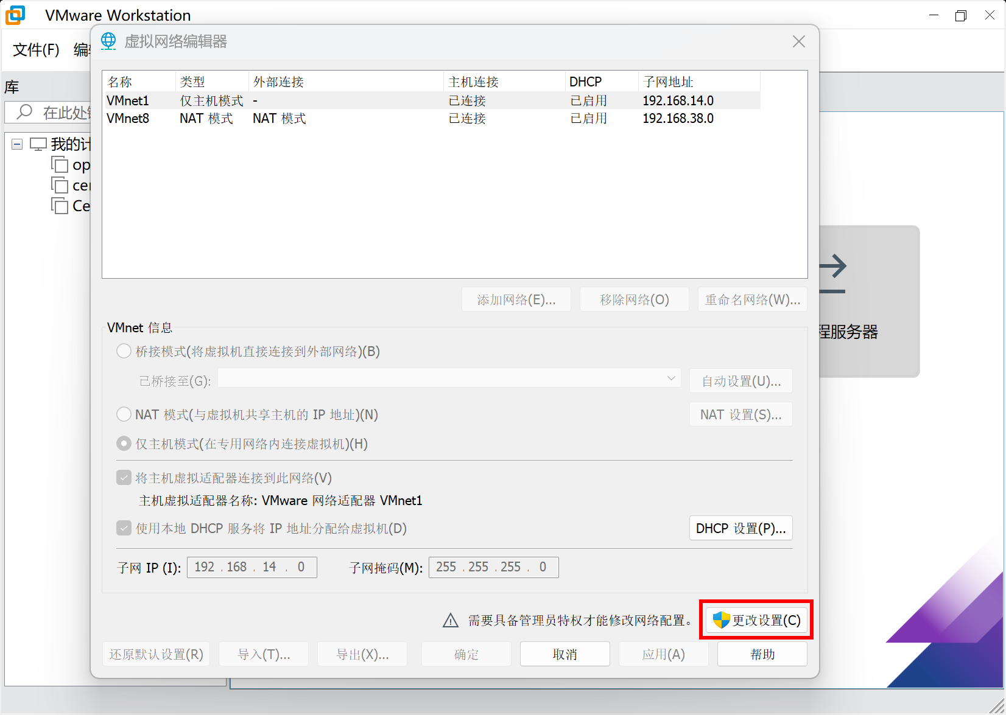1006x715 pixels.
Task: Click the 帮助 button
Action: 762,654
